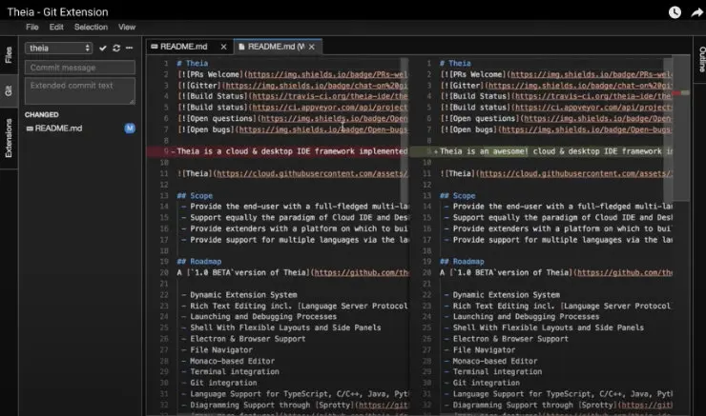Open the img.shields.io PRs Welcome link in the left pane
The image size is (706, 416).
328,74
